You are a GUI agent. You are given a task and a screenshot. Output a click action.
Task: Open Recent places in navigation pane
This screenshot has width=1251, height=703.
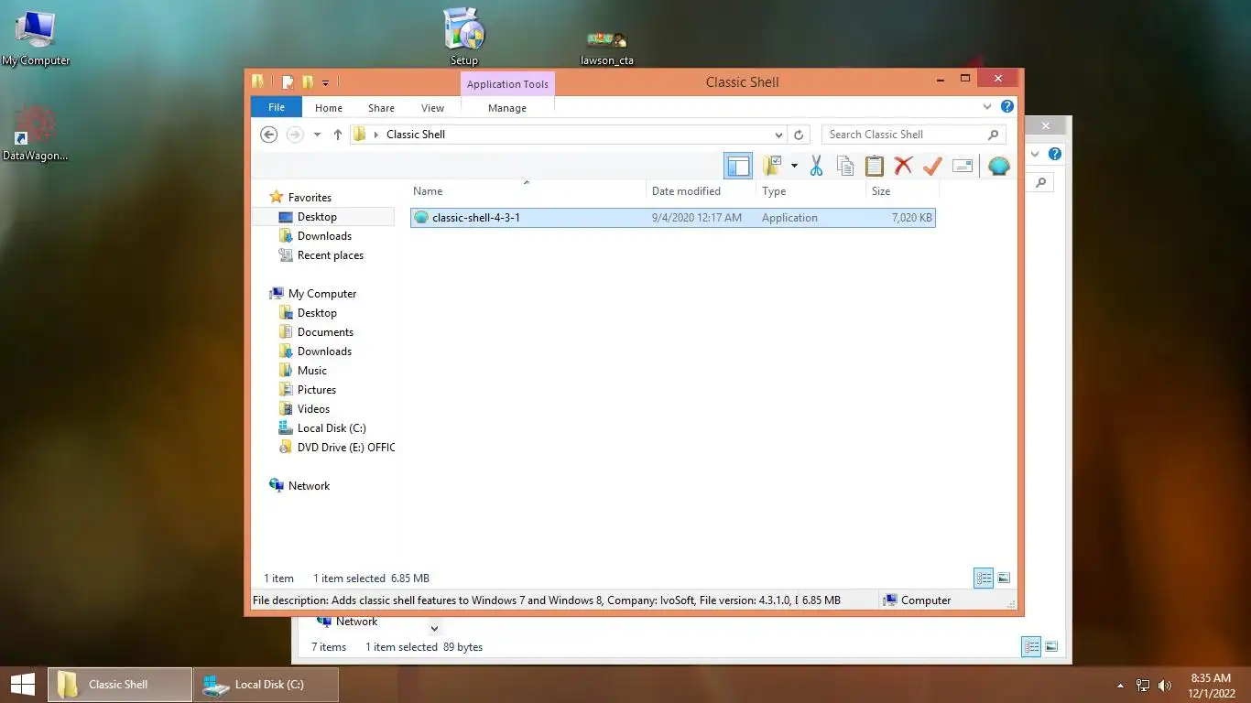(x=330, y=255)
